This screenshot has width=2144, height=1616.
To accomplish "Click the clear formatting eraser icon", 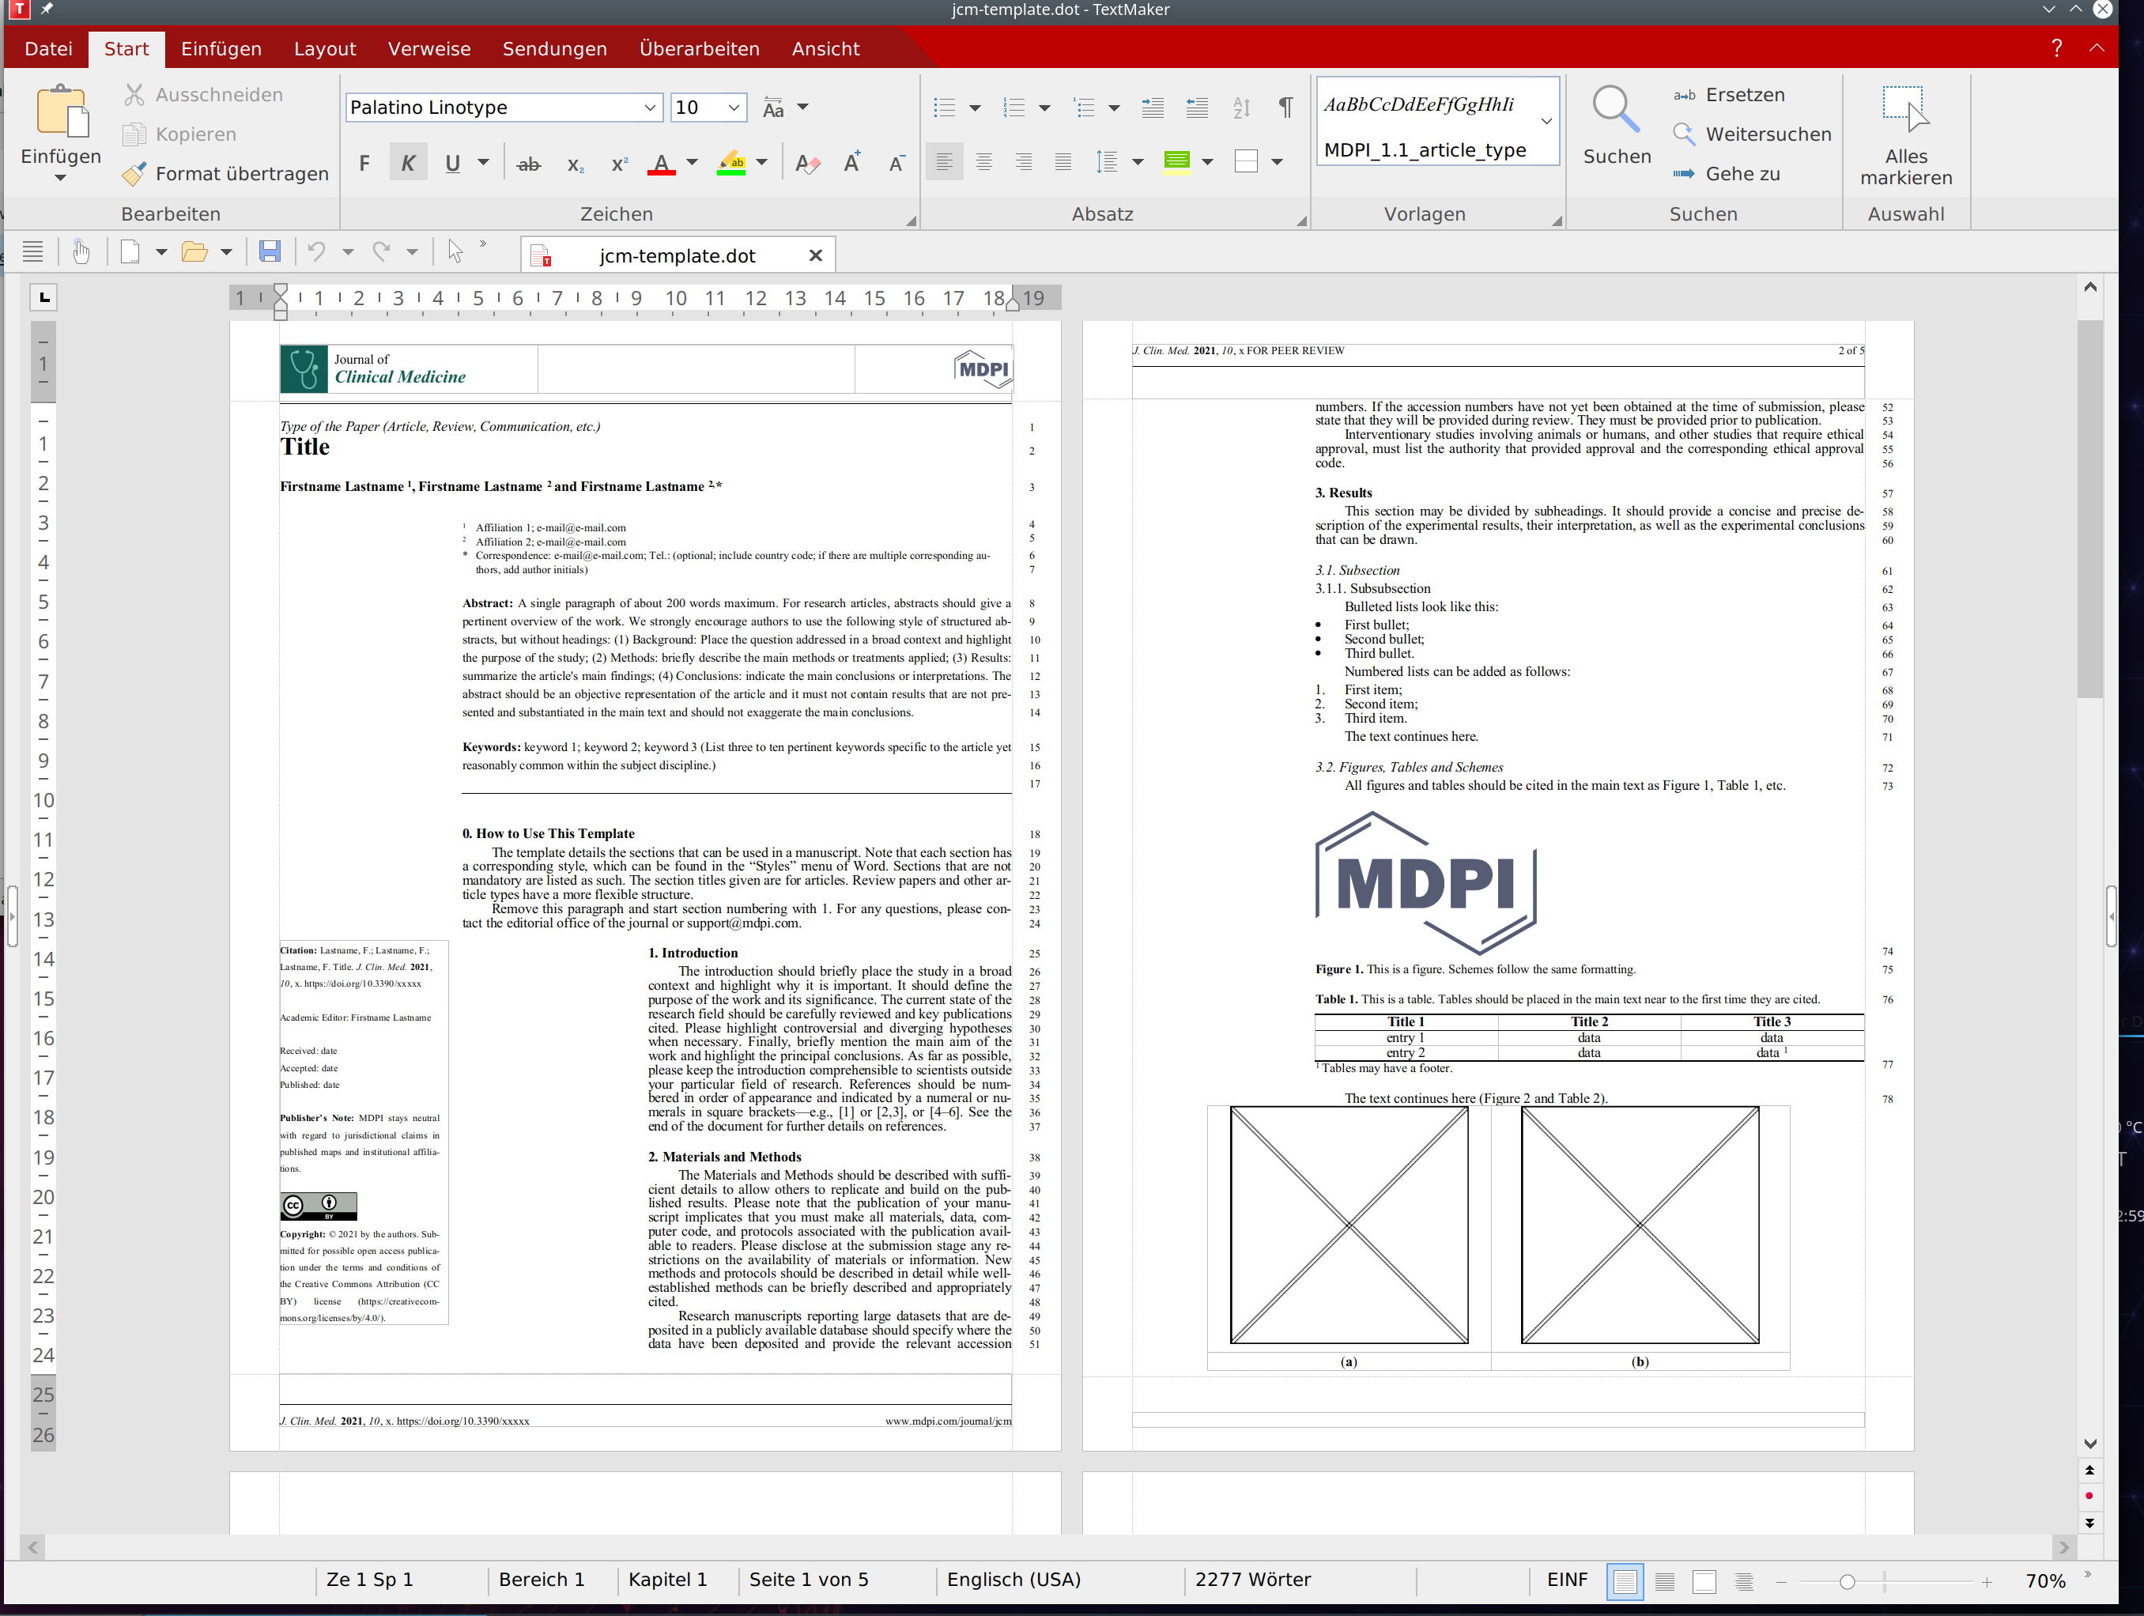I will [806, 164].
